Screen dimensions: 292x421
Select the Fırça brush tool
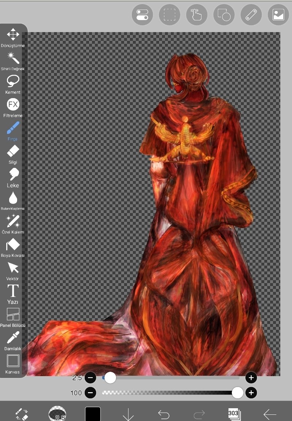pos(13,131)
